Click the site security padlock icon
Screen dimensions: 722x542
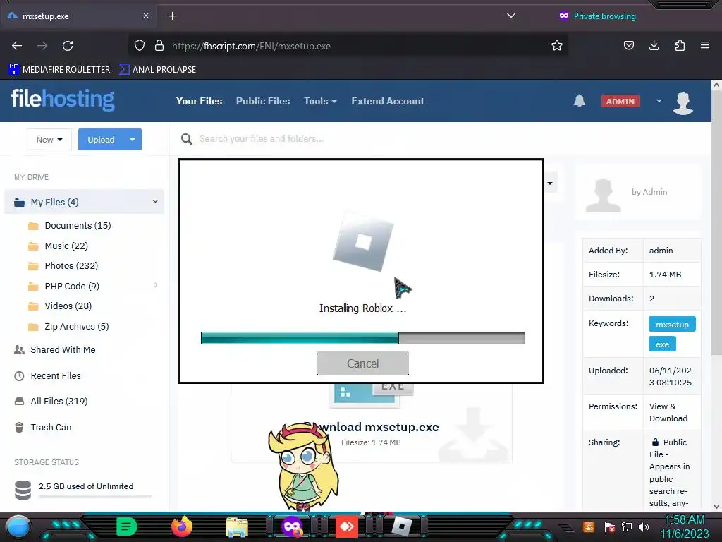point(159,46)
